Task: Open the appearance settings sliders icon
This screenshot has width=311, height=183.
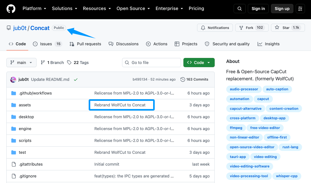Action: coord(300,8)
